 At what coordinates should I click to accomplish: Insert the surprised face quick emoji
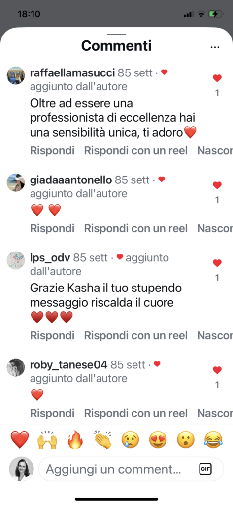point(186,439)
